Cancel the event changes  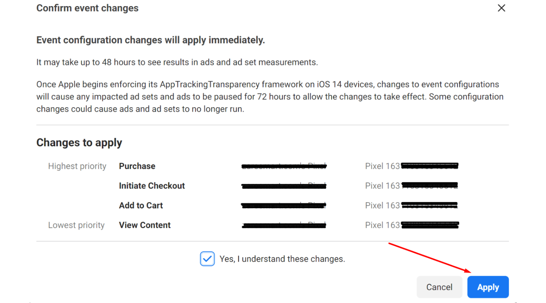[439, 287]
